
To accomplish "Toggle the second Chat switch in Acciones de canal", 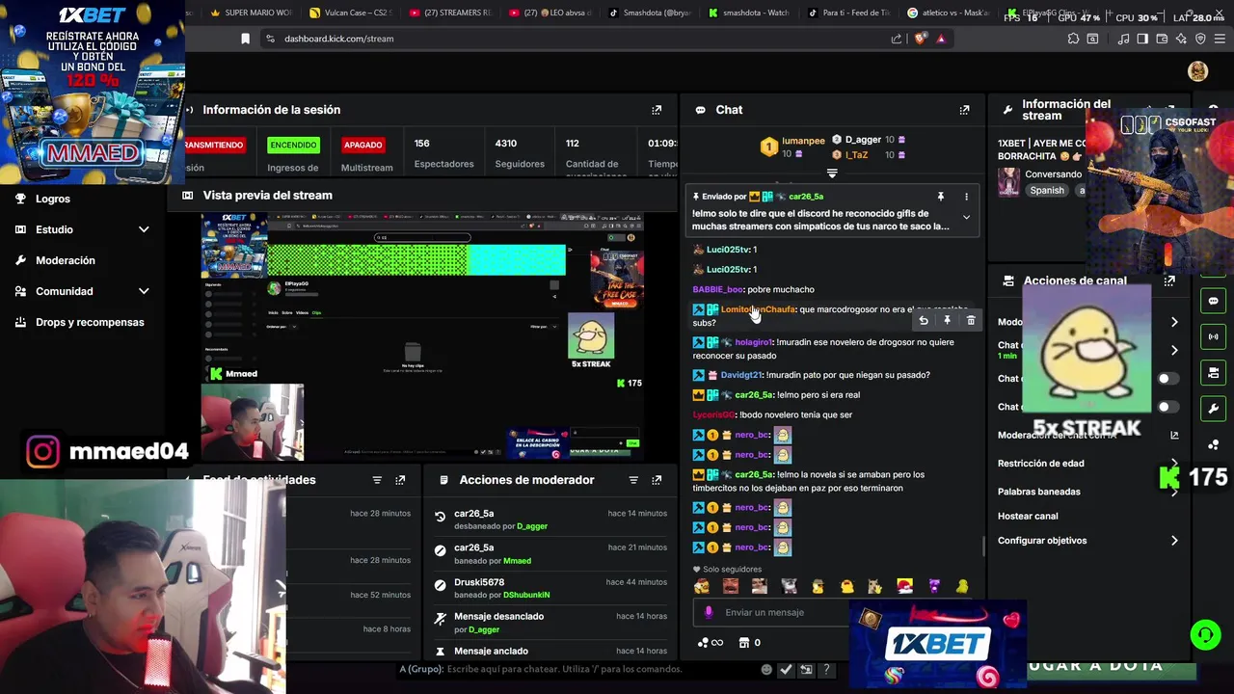I will (1168, 407).
